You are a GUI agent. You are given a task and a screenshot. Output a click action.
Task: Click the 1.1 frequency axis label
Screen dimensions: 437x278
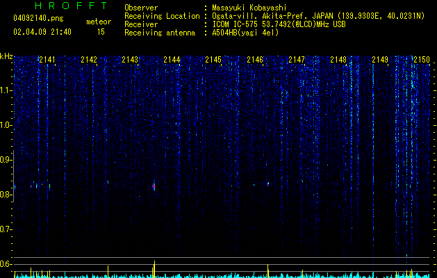click(6, 90)
